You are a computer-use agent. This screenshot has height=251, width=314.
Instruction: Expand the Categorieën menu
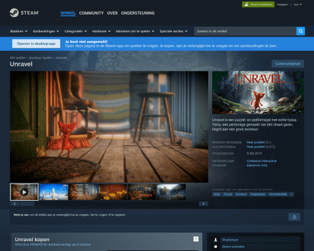coord(75,31)
